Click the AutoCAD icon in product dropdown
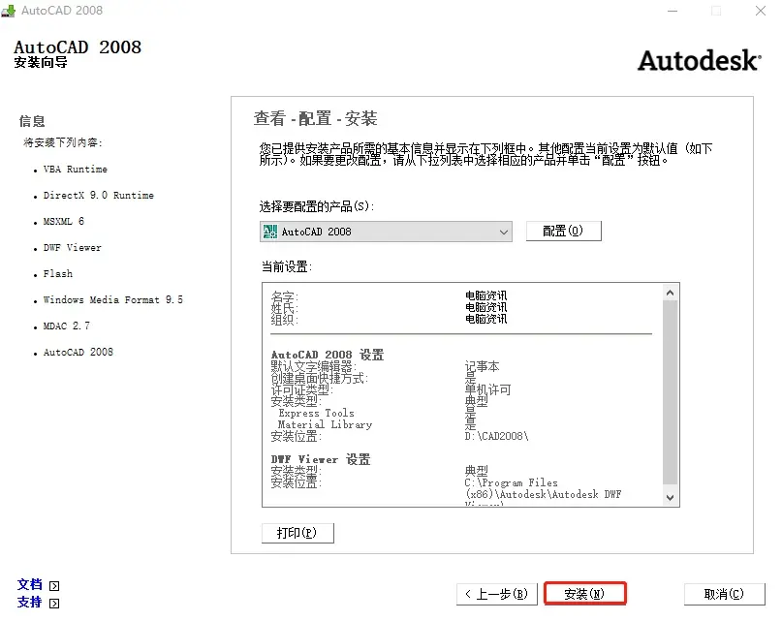This screenshot has width=782, height=621. pos(270,232)
